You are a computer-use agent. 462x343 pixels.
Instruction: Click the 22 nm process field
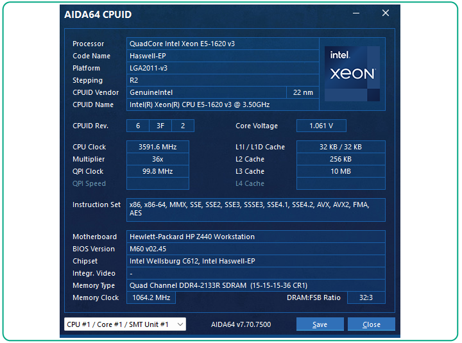(303, 92)
